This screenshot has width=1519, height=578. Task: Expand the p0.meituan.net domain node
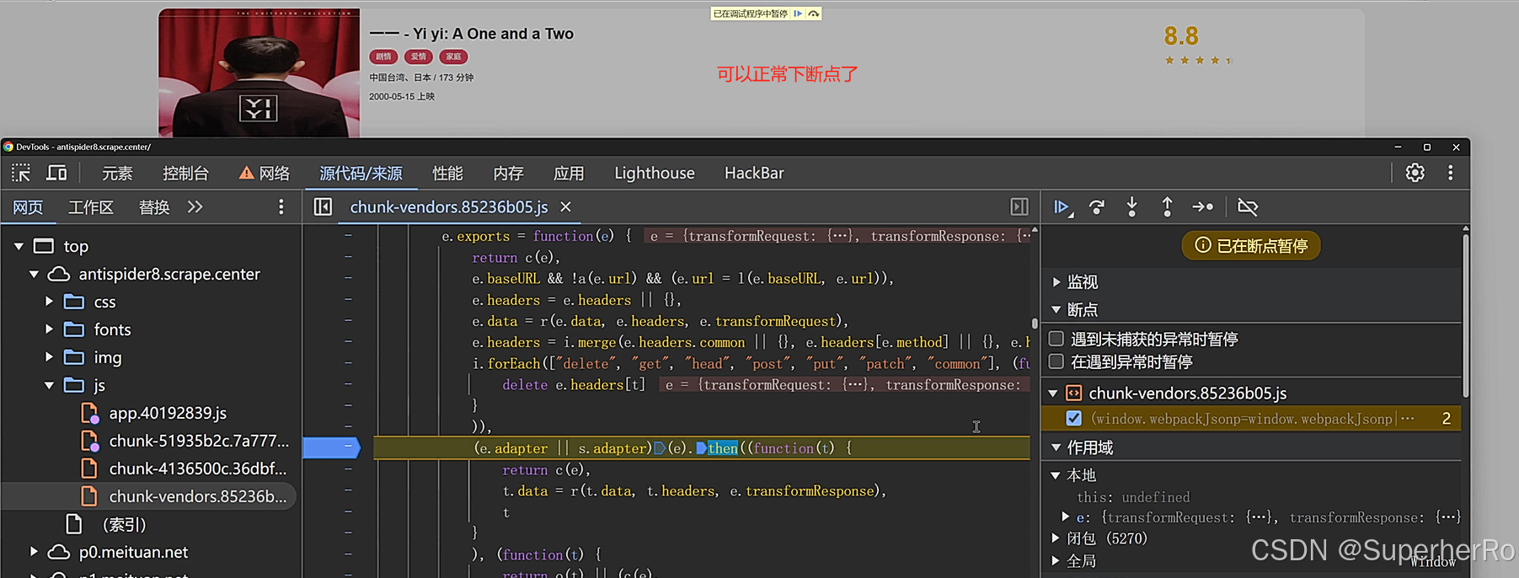pyautogui.click(x=34, y=552)
